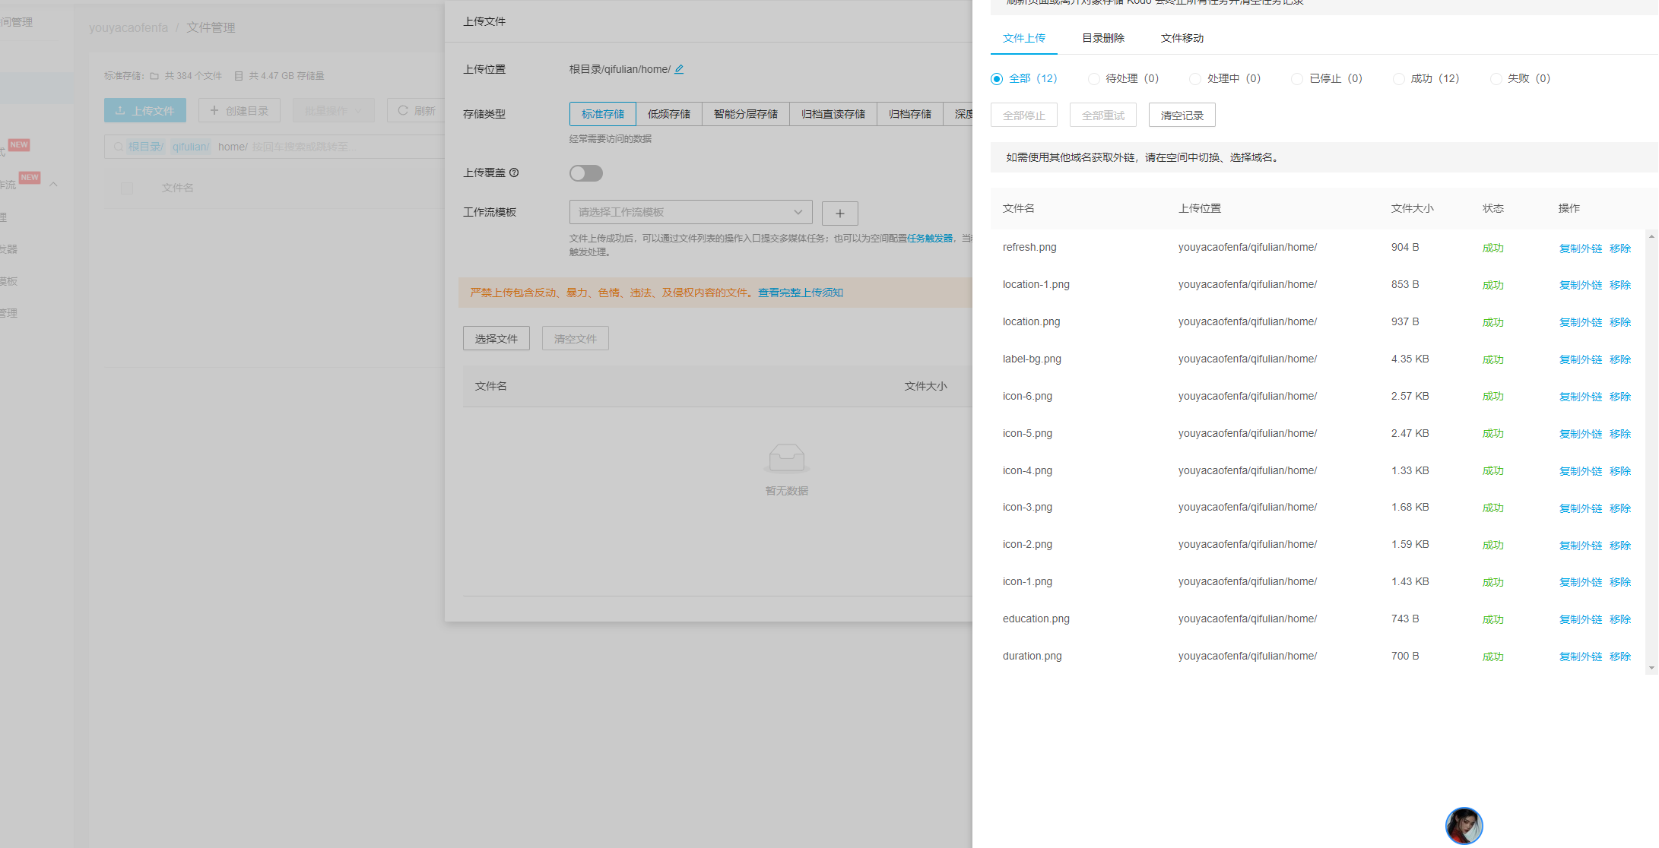Image resolution: width=1659 pixels, height=848 pixels.
Task: Toggle the 上传覆盖 switch
Action: [x=586, y=173]
